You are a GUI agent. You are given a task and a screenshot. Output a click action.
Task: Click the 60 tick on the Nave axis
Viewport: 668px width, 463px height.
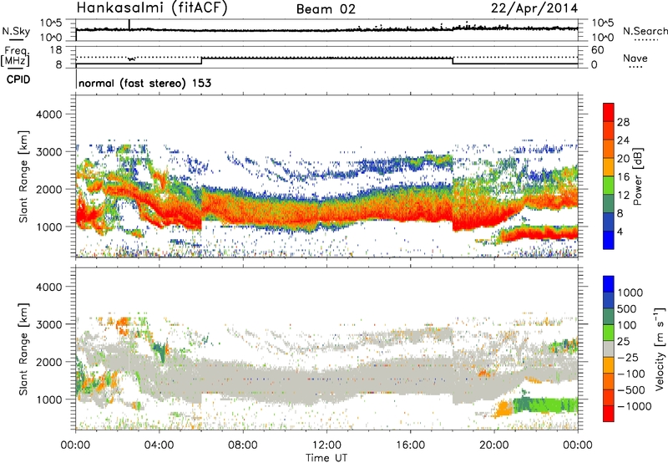pos(598,50)
